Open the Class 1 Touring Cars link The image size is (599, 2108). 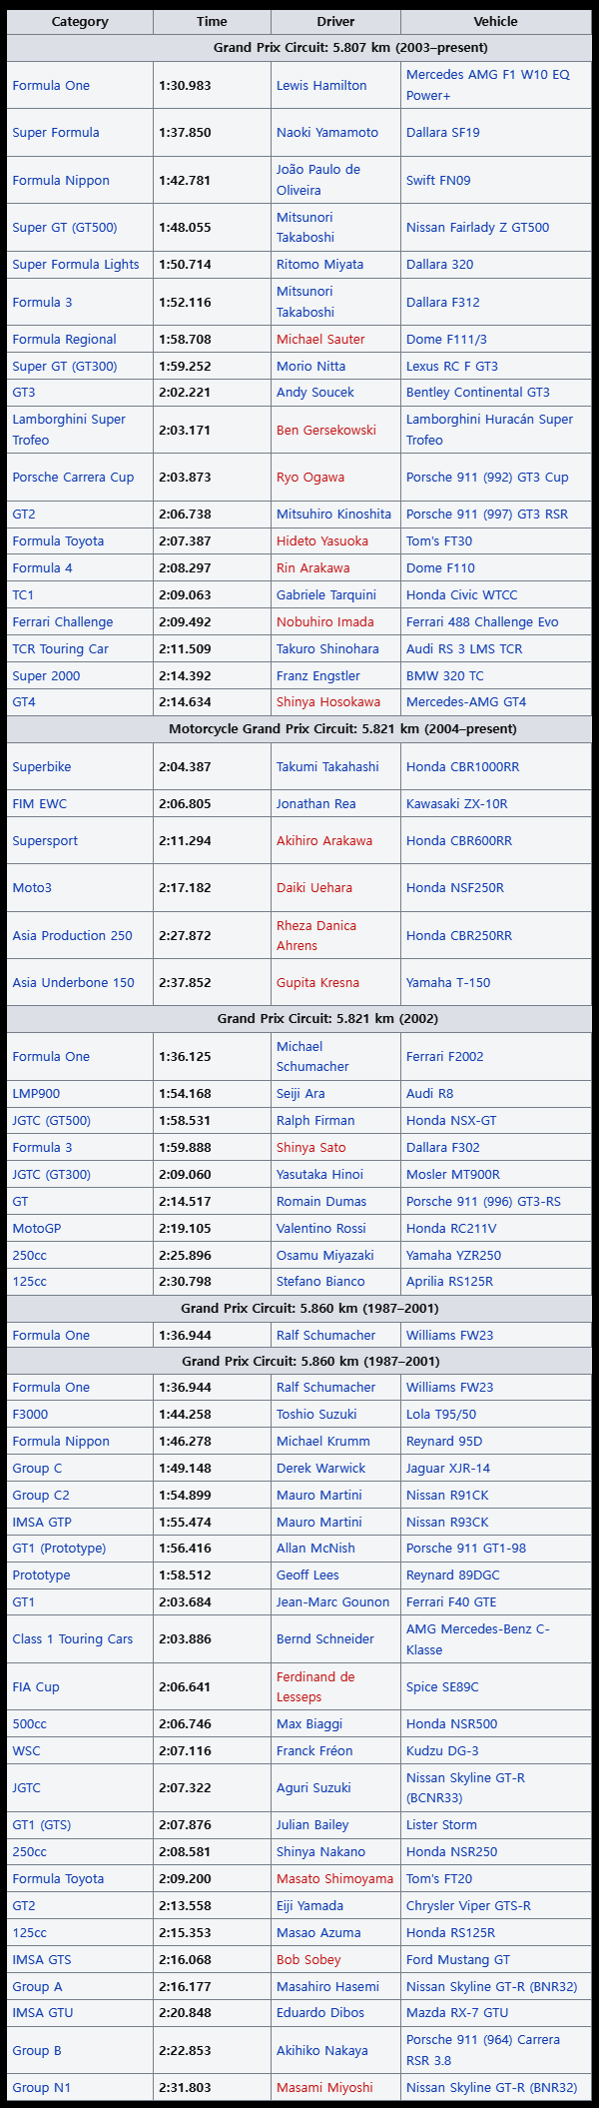(x=72, y=1639)
